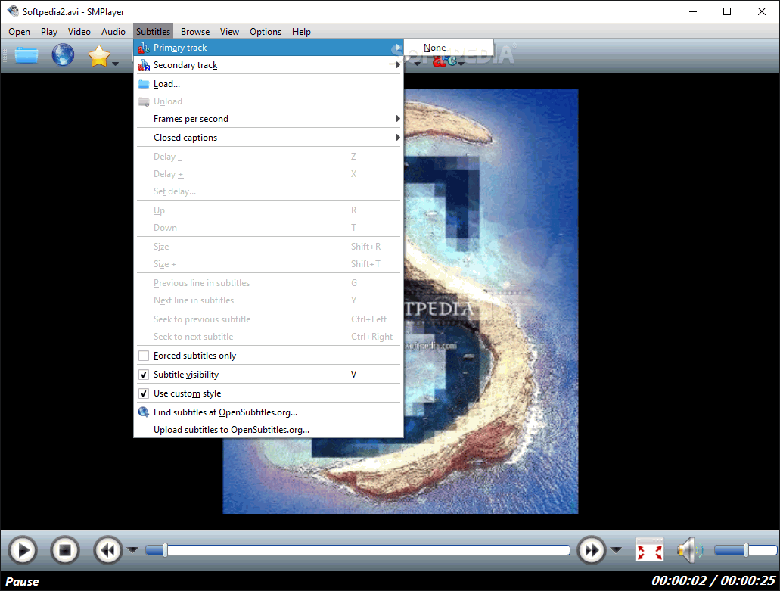This screenshot has height=591, width=780.
Task: Adjust the volume slider handle
Action: pos(746,549)
